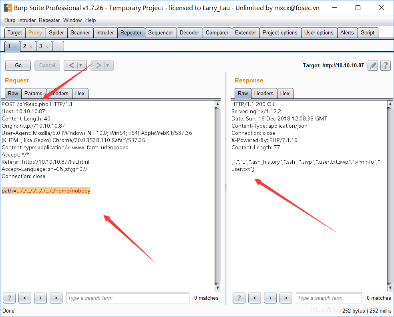Screen dimensions: 394x317
Task: Open the User options tab
Action: coord(319,33)
